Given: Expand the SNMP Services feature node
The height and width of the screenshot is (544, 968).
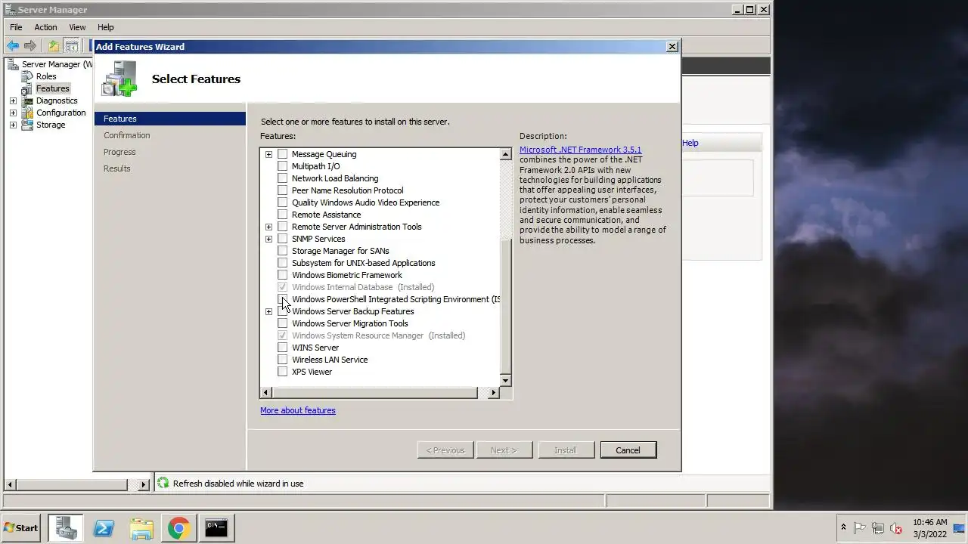Looking at the screenshot, I should 268,239.
